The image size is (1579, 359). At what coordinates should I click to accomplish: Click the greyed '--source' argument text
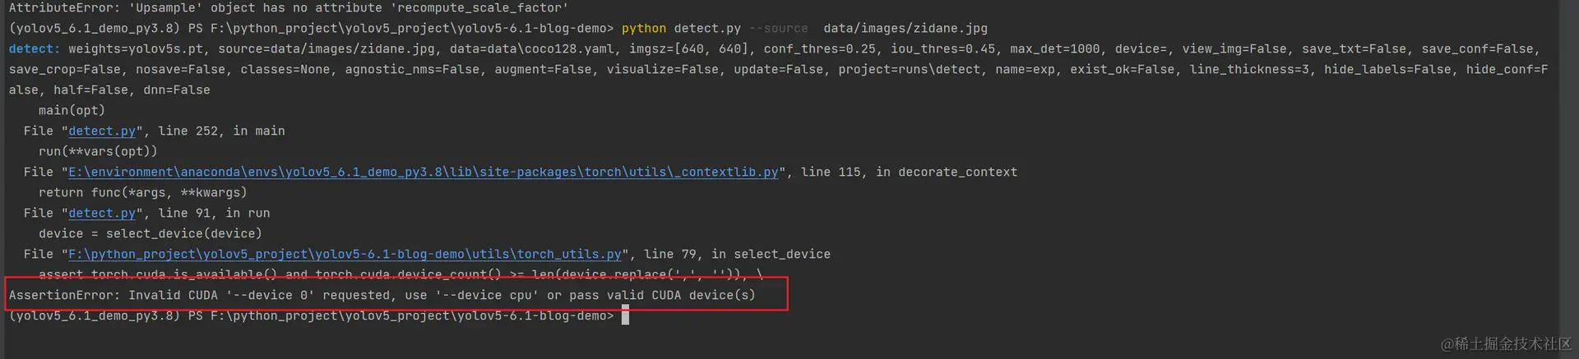point(778,28)
